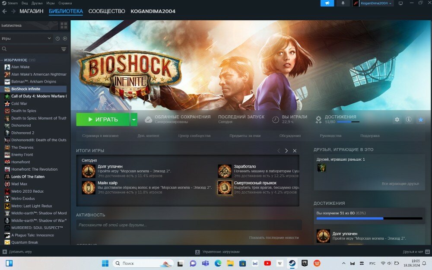432x270 pixels.
Task: Open the Центр сообщества link
Action: click(194, 136)
